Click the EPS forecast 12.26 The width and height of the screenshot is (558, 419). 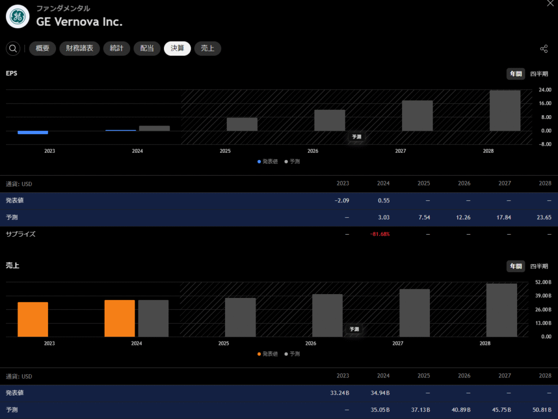463,217
